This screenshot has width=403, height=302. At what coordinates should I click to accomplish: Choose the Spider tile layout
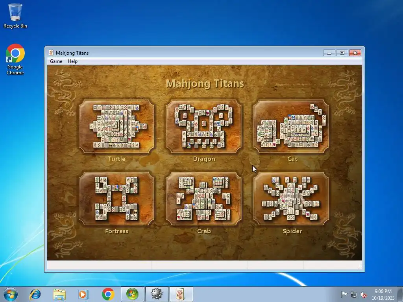click(291, 199)
